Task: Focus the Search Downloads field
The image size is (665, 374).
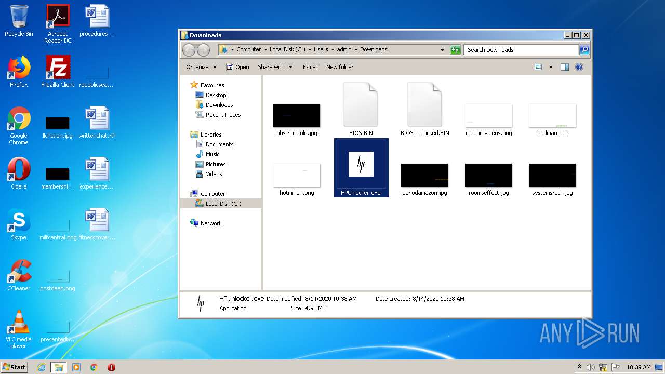Action: tap(521, 50)
